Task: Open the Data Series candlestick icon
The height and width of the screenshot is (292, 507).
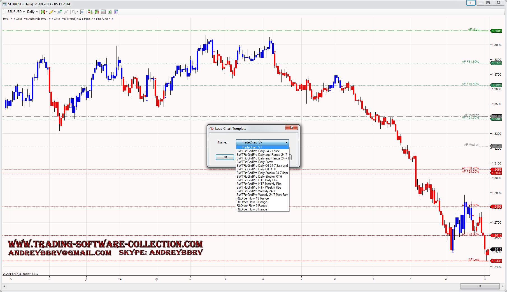Action: coord(97,12)
